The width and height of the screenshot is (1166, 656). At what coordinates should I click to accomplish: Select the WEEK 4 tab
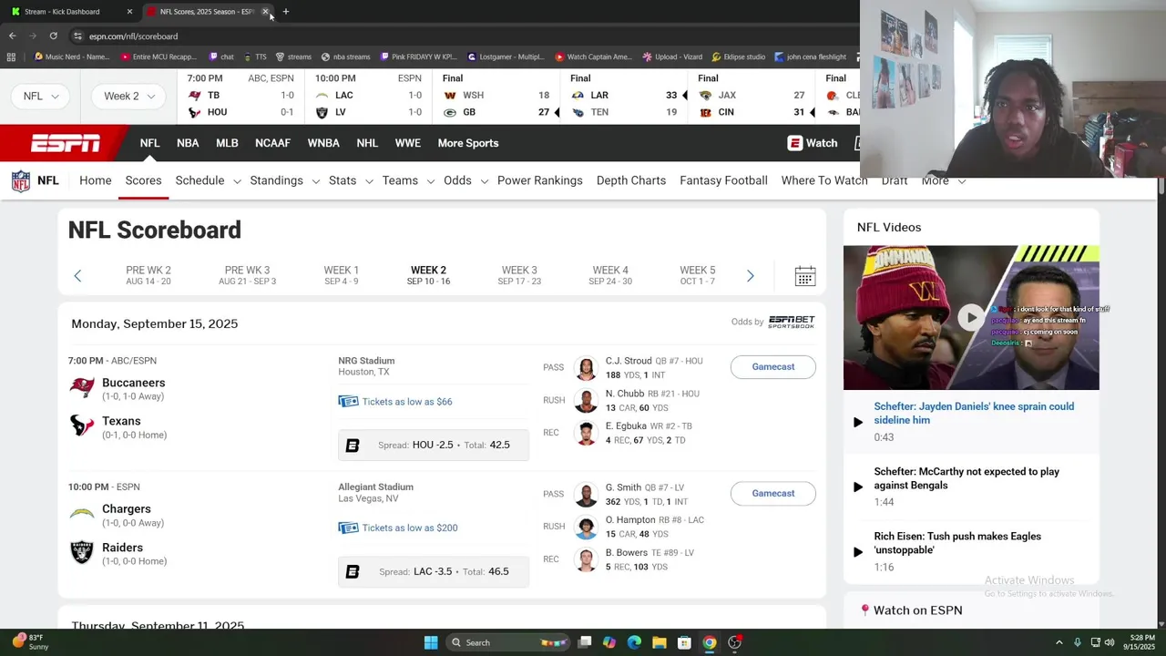(x=610, y=275)
